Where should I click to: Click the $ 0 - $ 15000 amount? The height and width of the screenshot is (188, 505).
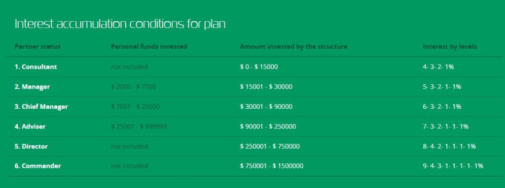258,67
